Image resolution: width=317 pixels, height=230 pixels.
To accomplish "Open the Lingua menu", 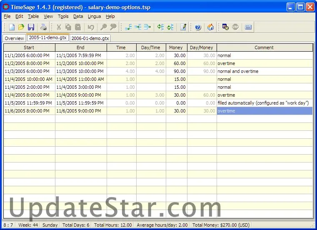I will pos(94,16).
